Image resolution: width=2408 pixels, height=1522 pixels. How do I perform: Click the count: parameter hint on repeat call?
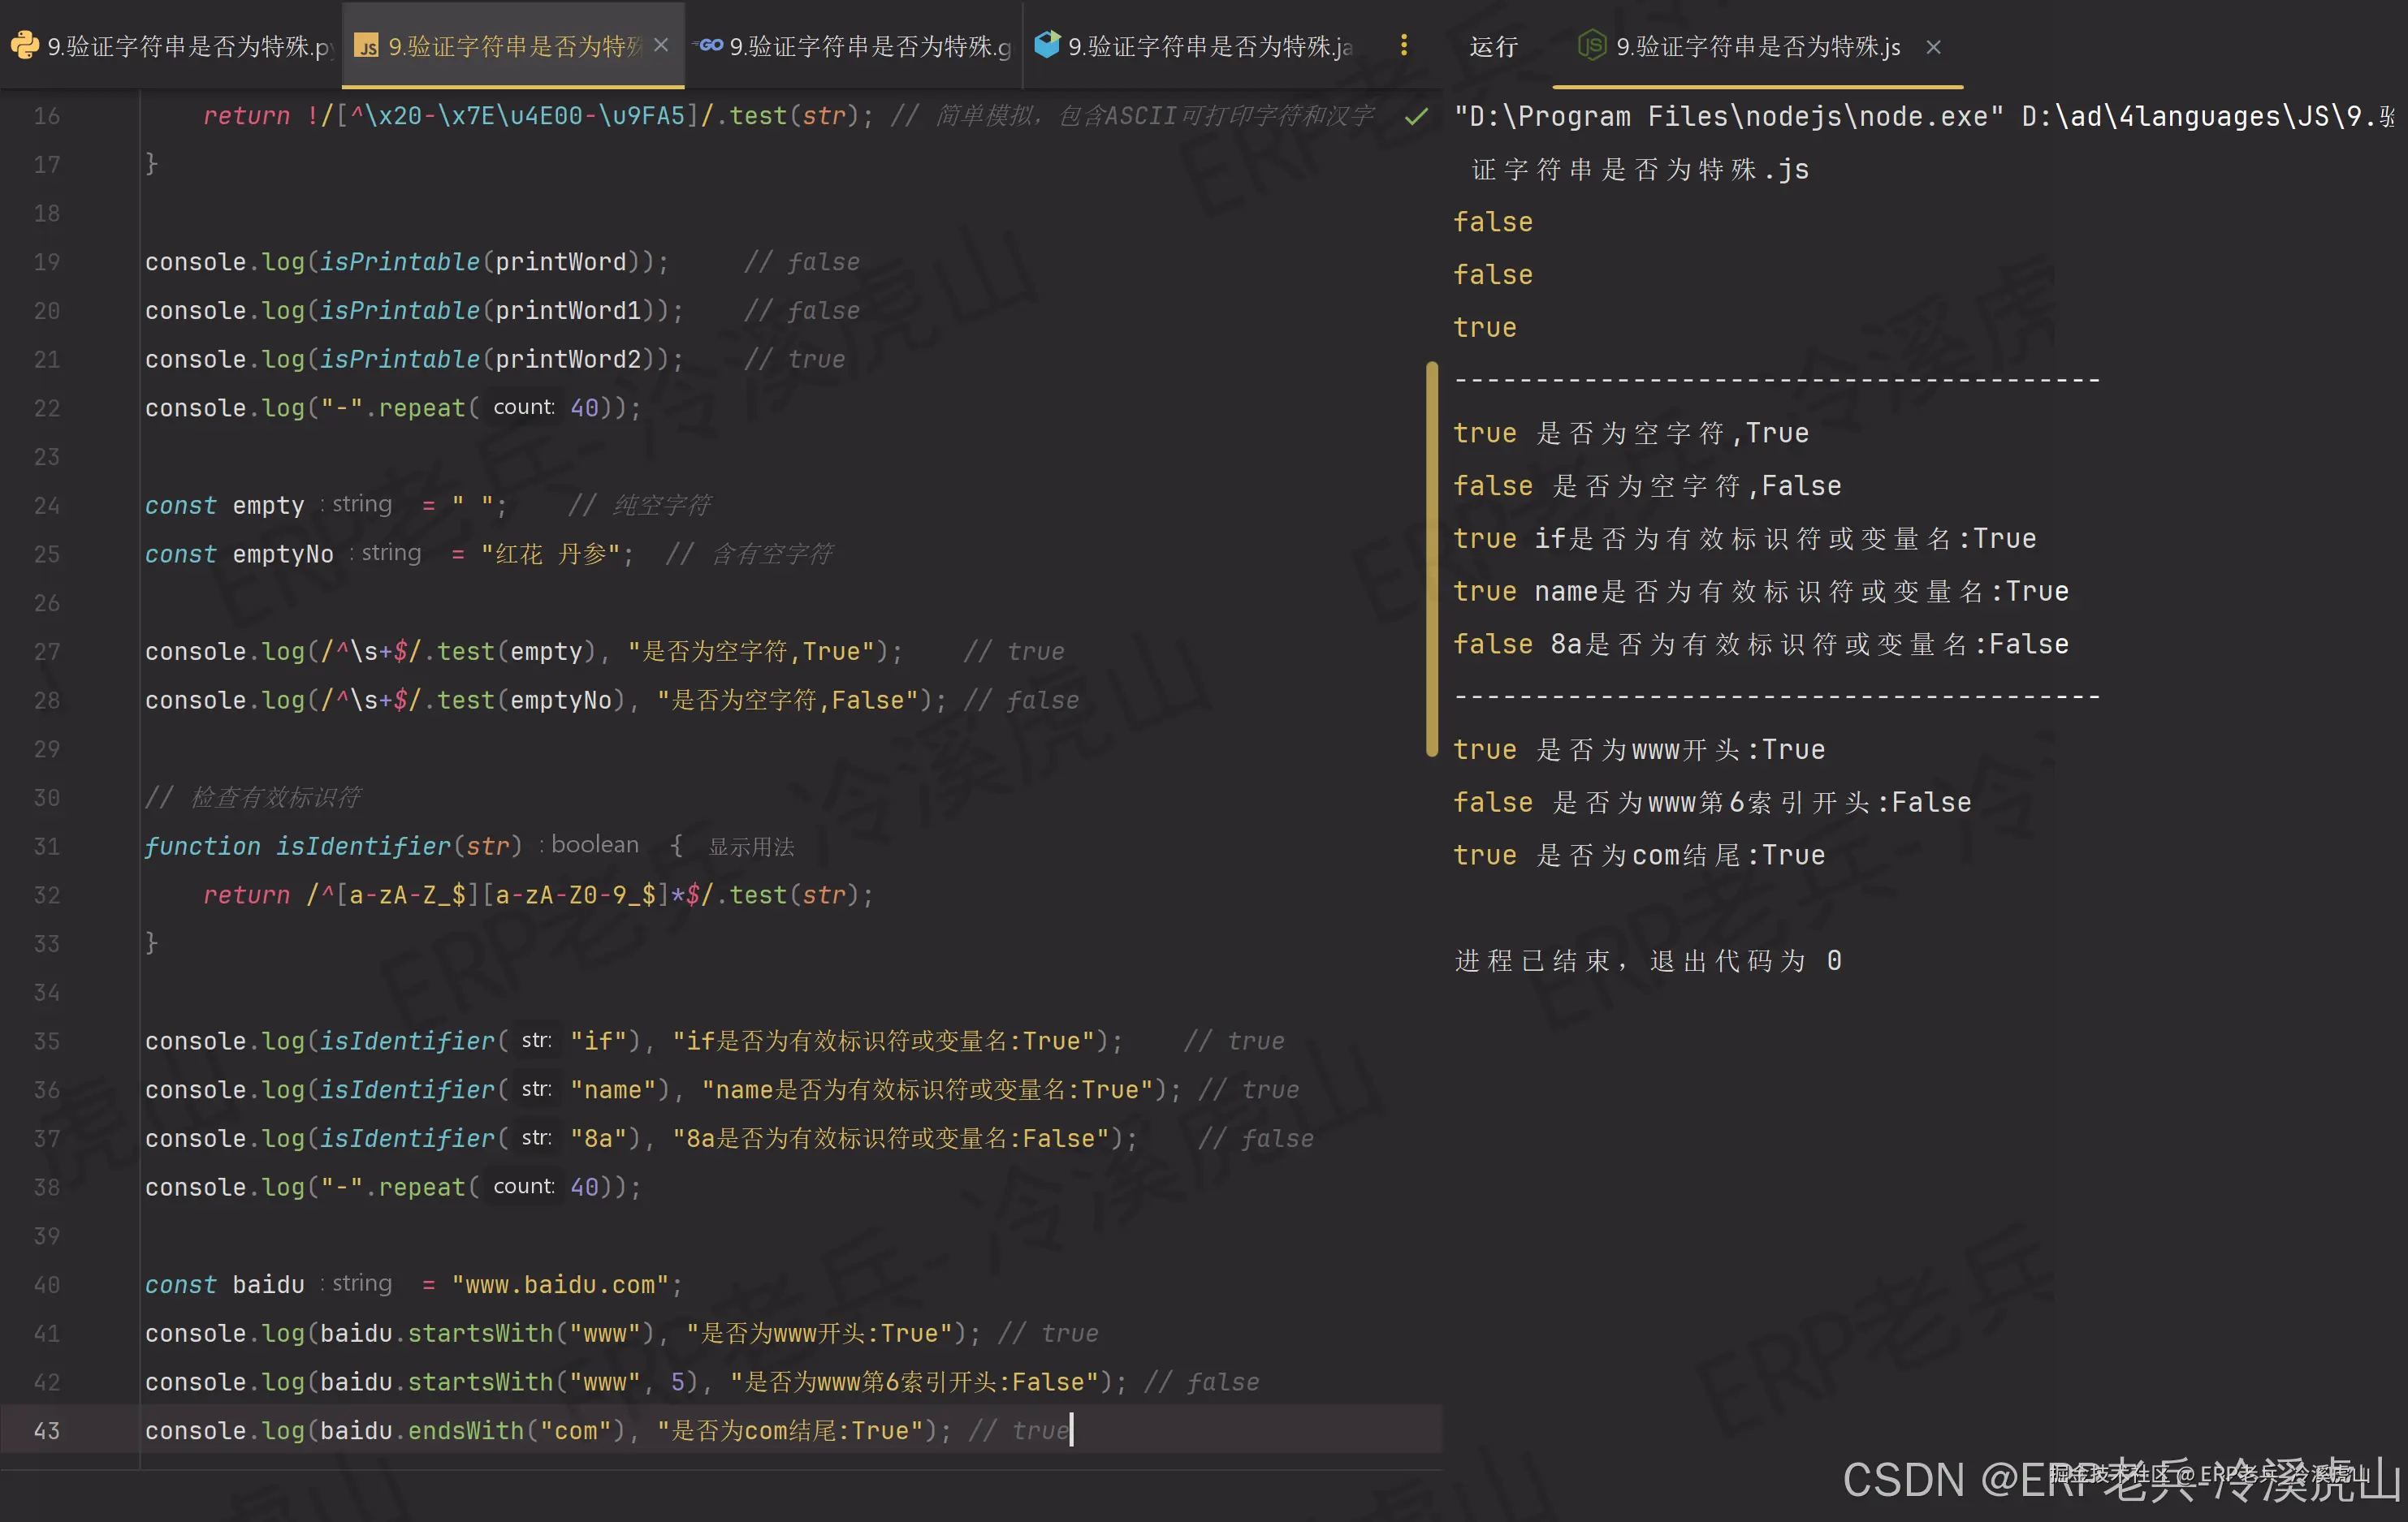[522, 407]
